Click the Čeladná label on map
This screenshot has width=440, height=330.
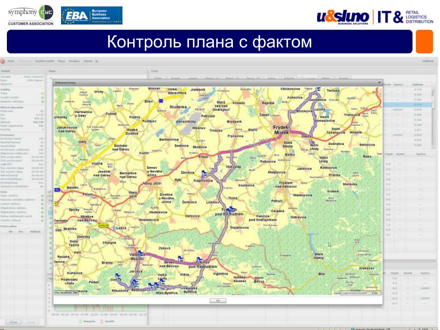(278, 211)
